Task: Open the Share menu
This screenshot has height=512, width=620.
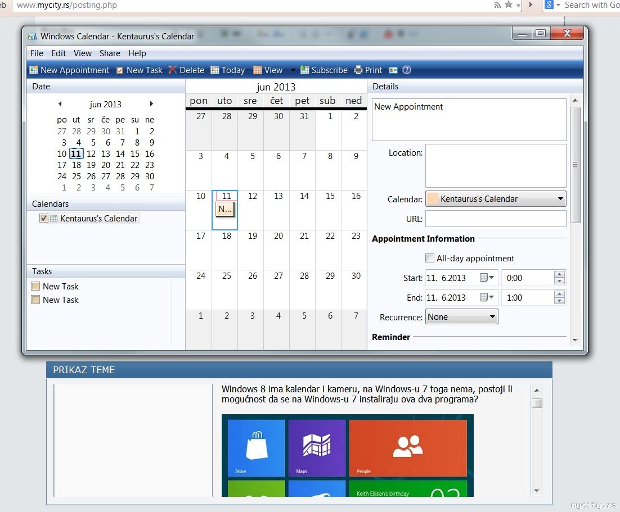Action: pyautogui.click(x=110, y=53)
